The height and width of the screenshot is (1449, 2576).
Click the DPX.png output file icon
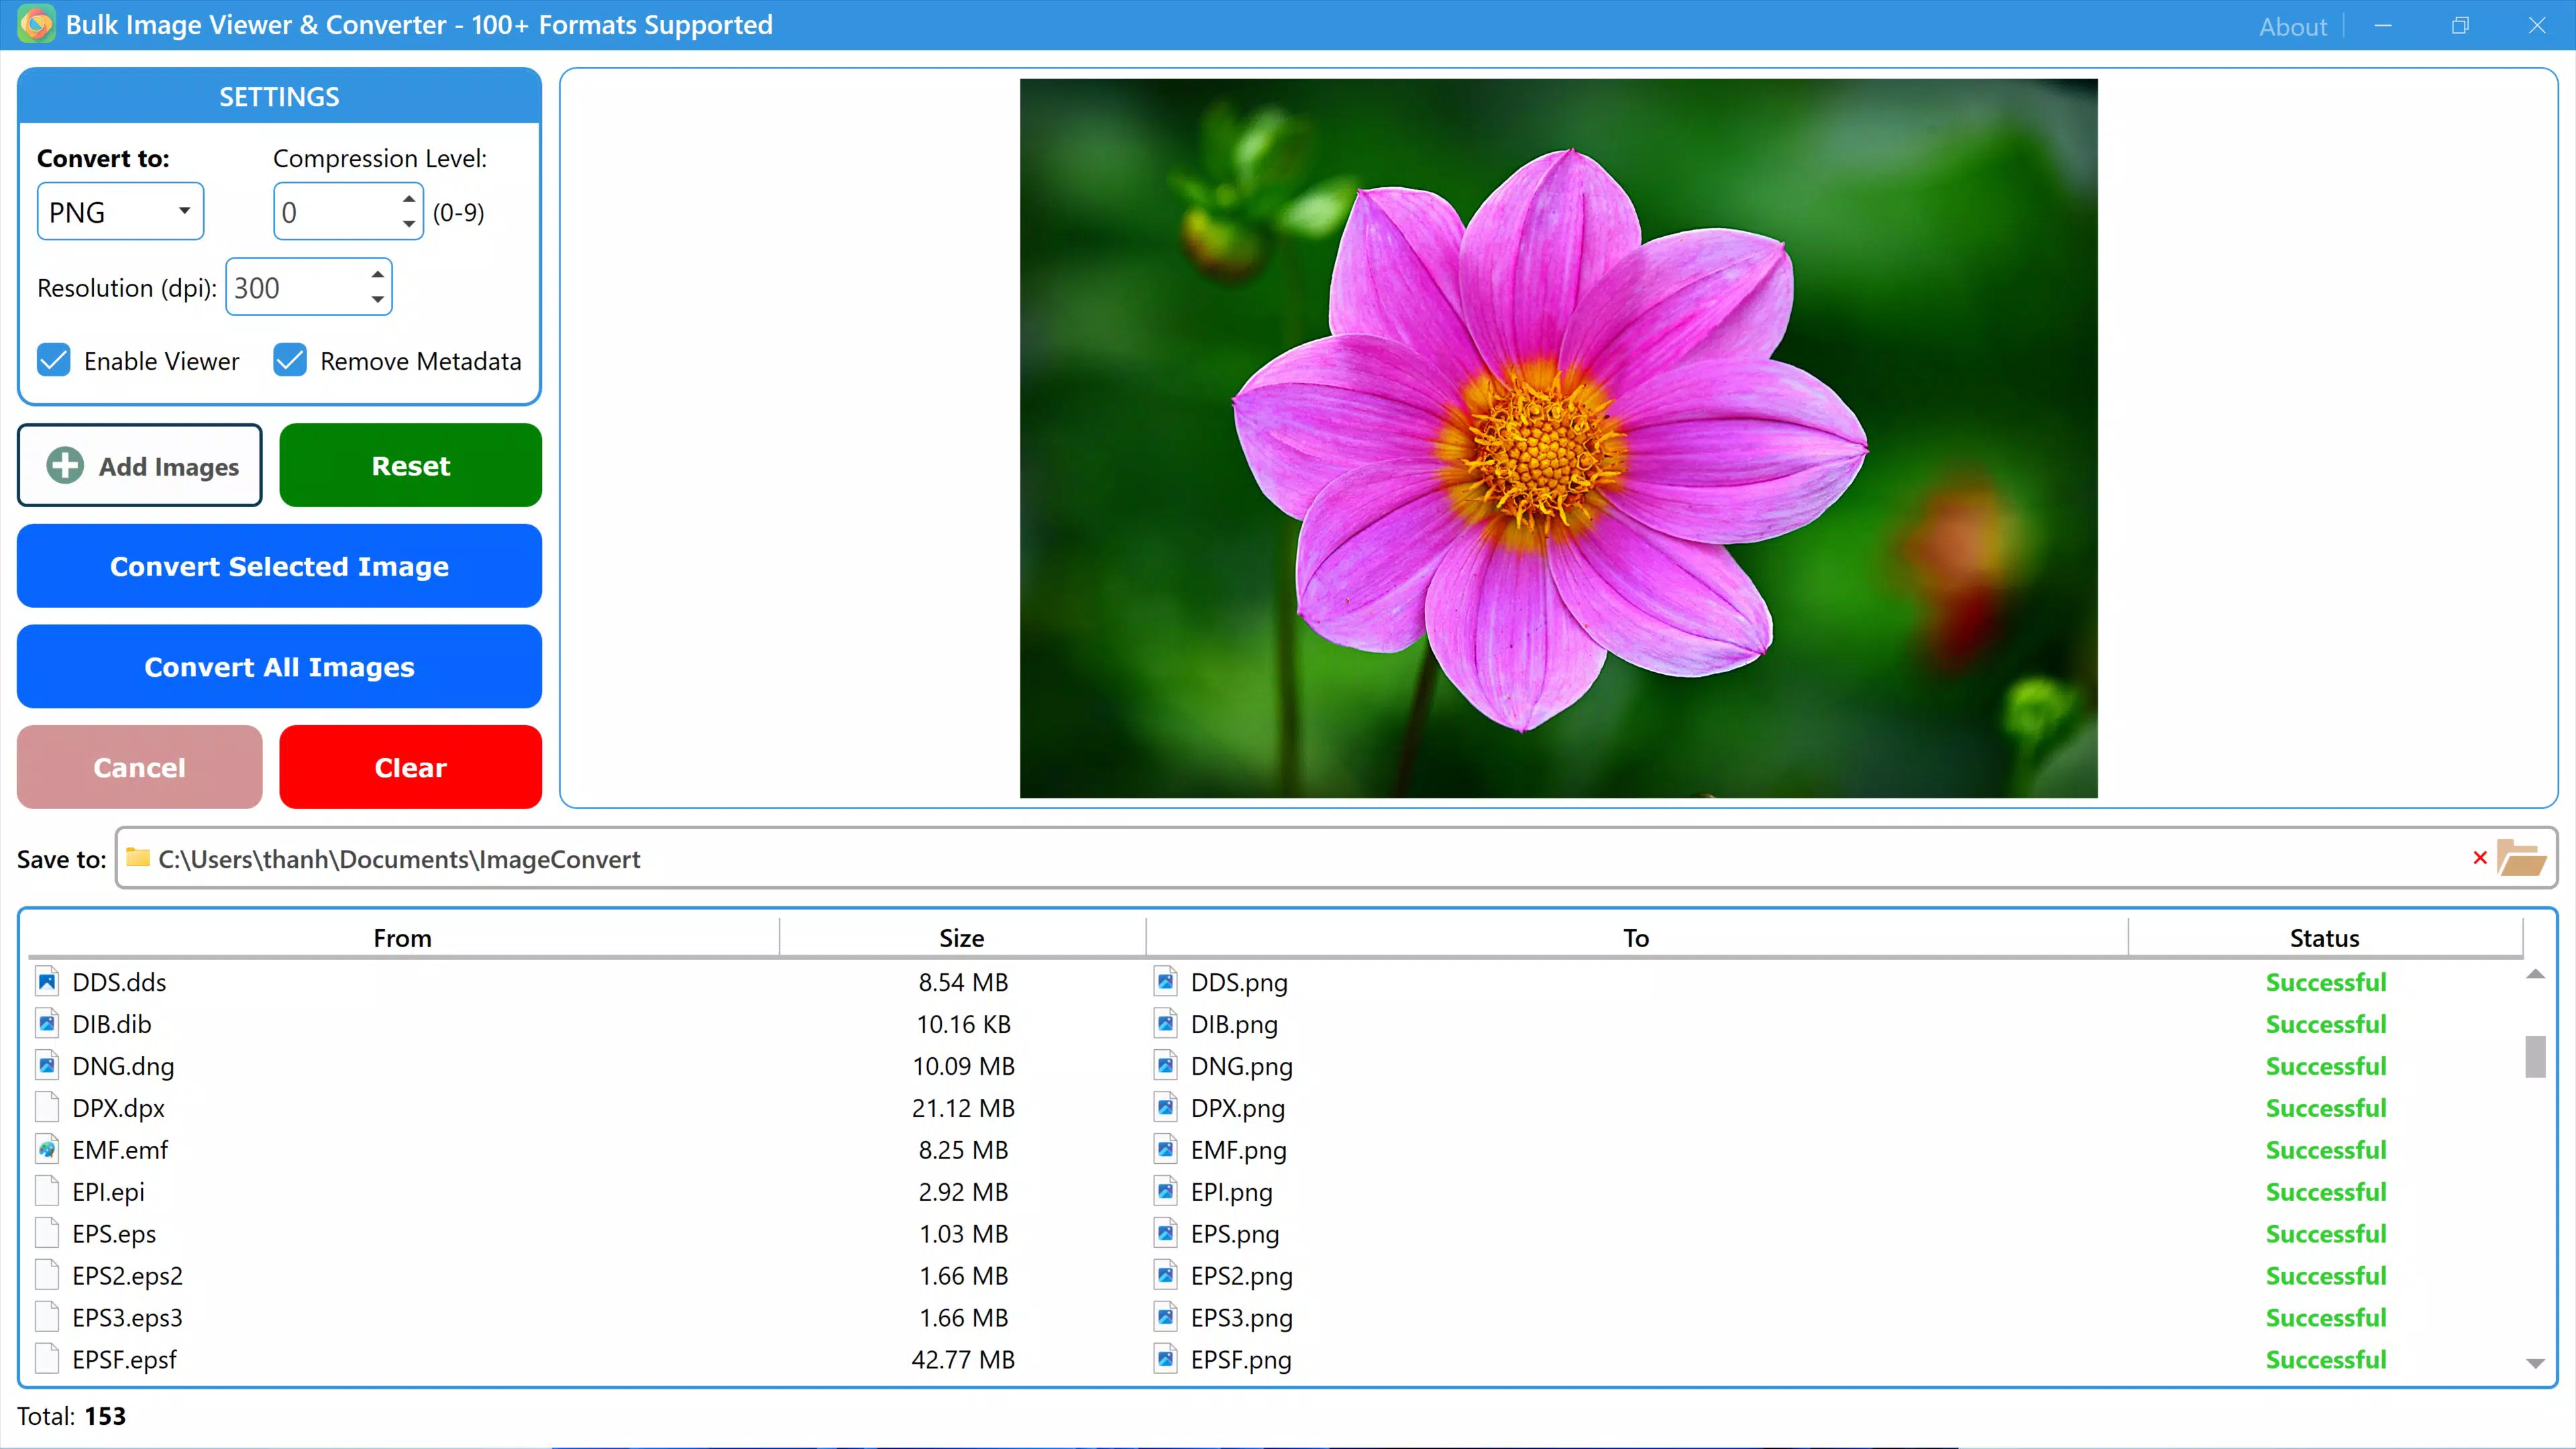(x=1165, y=1107)
